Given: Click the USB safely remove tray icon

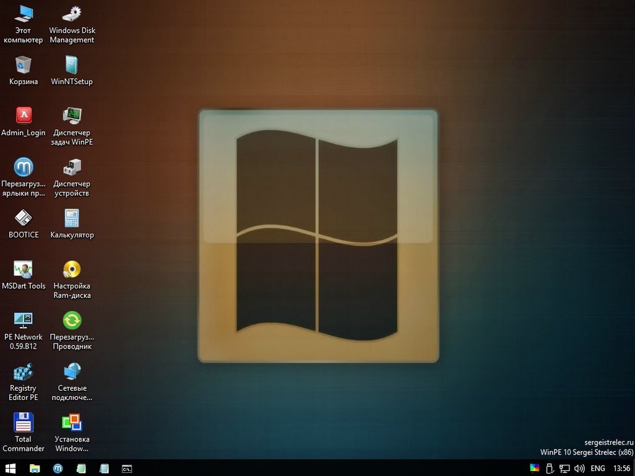Looking at the screenshot, I should click(550, 469).
